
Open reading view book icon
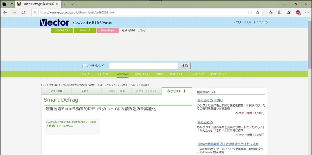coord(250,12)
